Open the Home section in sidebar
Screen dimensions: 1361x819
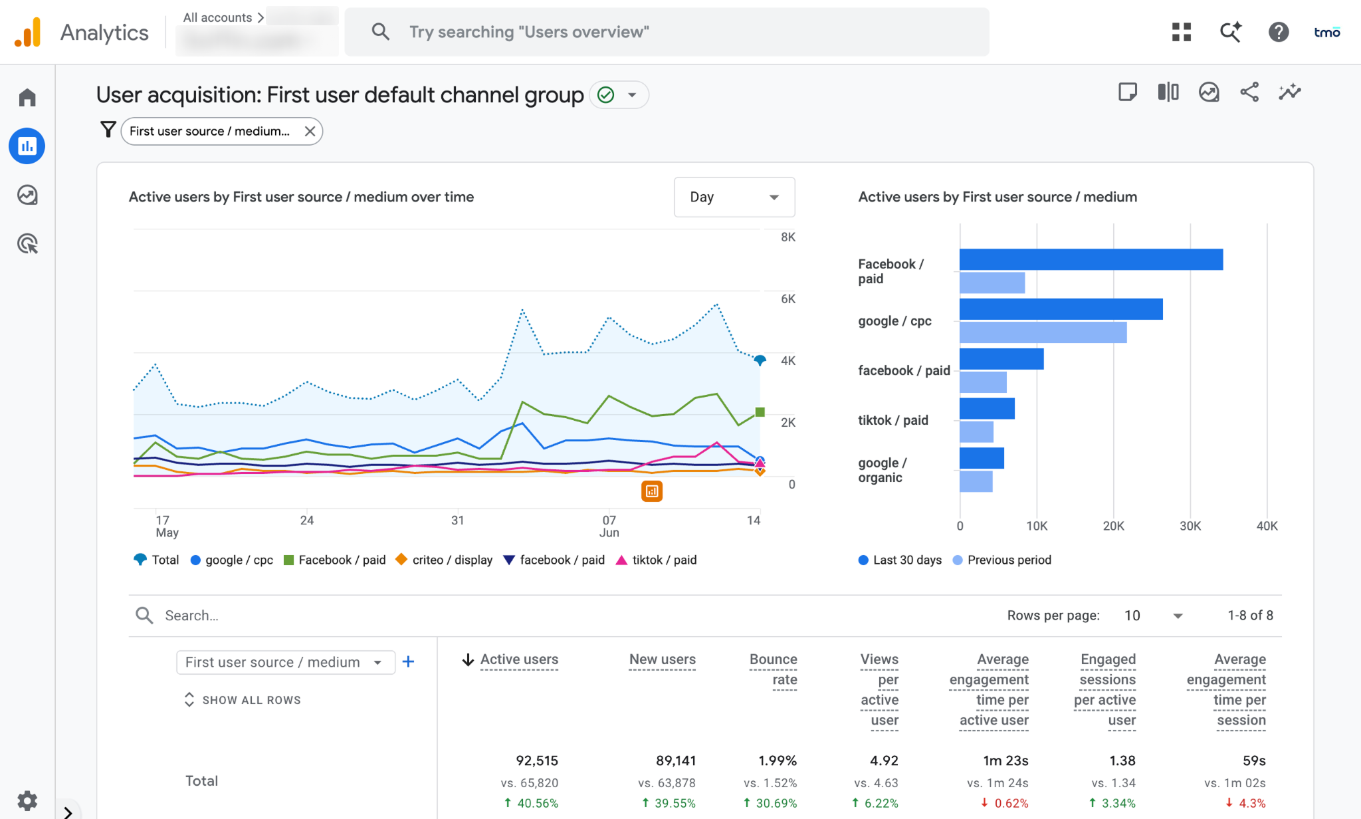coord(27,97)
